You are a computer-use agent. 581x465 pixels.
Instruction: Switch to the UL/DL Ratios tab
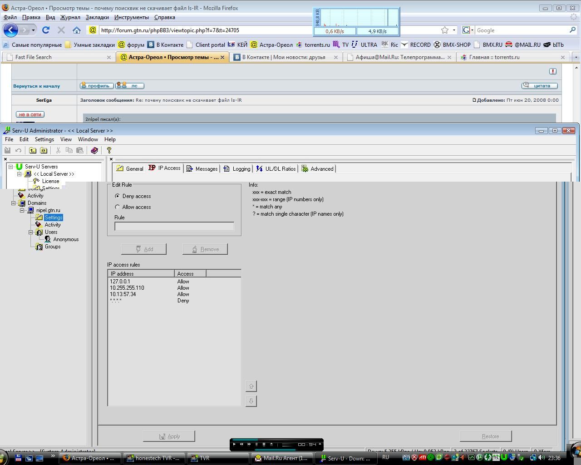pos(276,168)
